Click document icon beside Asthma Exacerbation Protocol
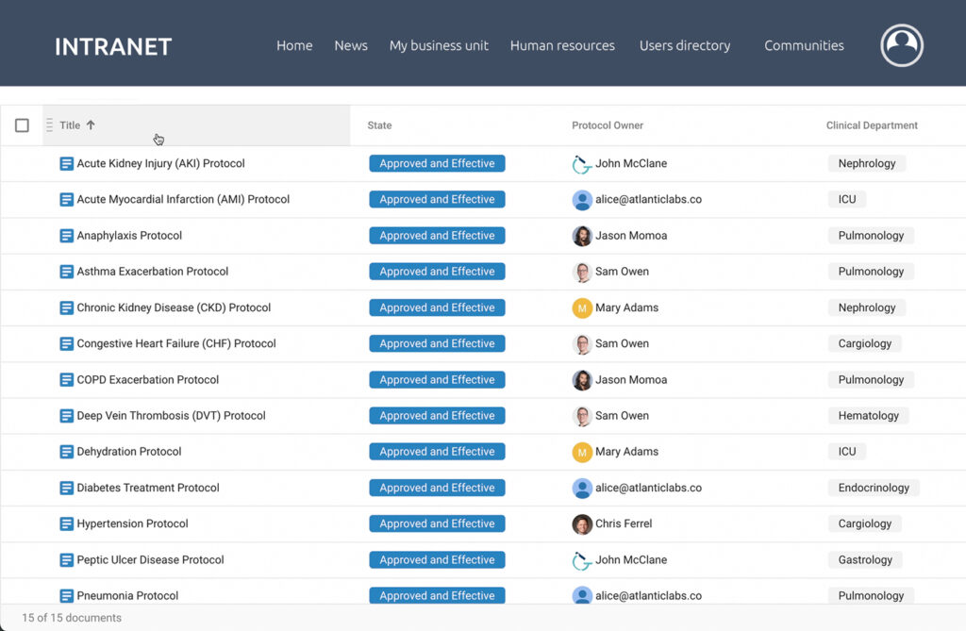This screenshot has height=631, width=966. (x=67, y=272)
